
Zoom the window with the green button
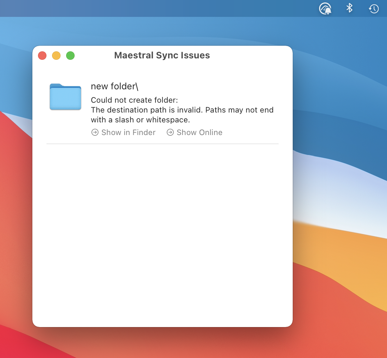pos(70,56)
